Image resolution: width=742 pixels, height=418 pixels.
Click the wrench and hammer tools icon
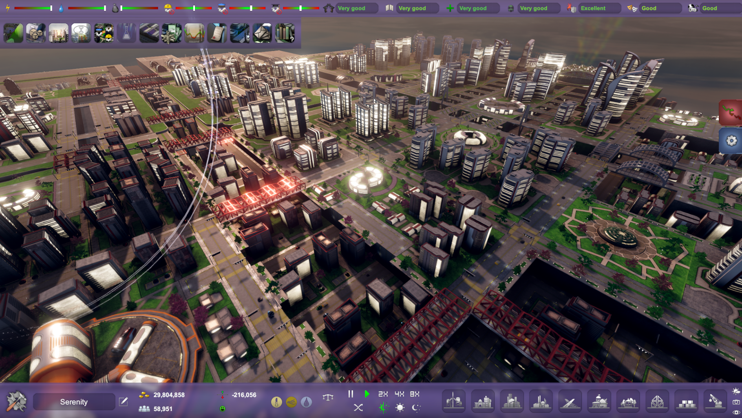click(x=17, y=401)
